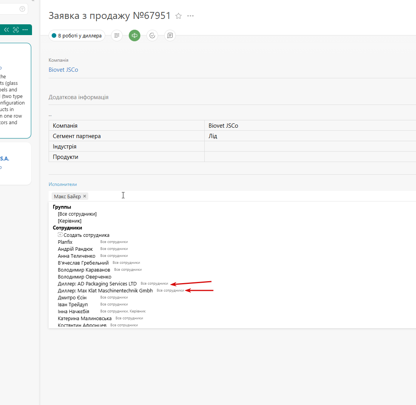
Task: Select В'ячеслав Гребельний from list
Action: click(83, 263)
